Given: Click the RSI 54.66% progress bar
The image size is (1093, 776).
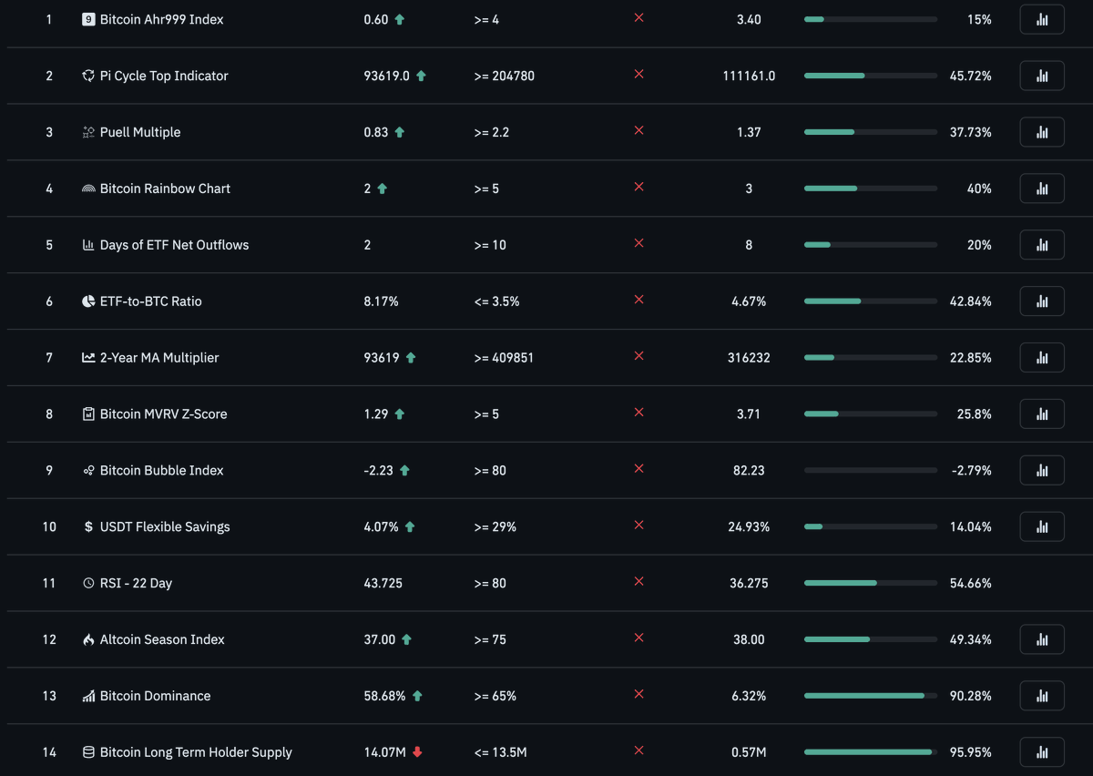Looking at the screenshot, I should [x=871, y=583].
